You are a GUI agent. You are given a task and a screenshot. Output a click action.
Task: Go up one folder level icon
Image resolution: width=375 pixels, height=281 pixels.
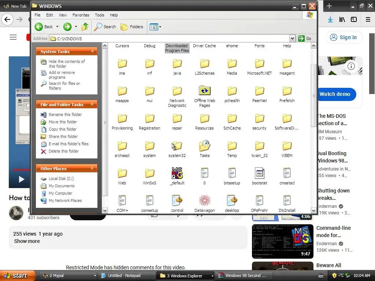tap(85, 27)
